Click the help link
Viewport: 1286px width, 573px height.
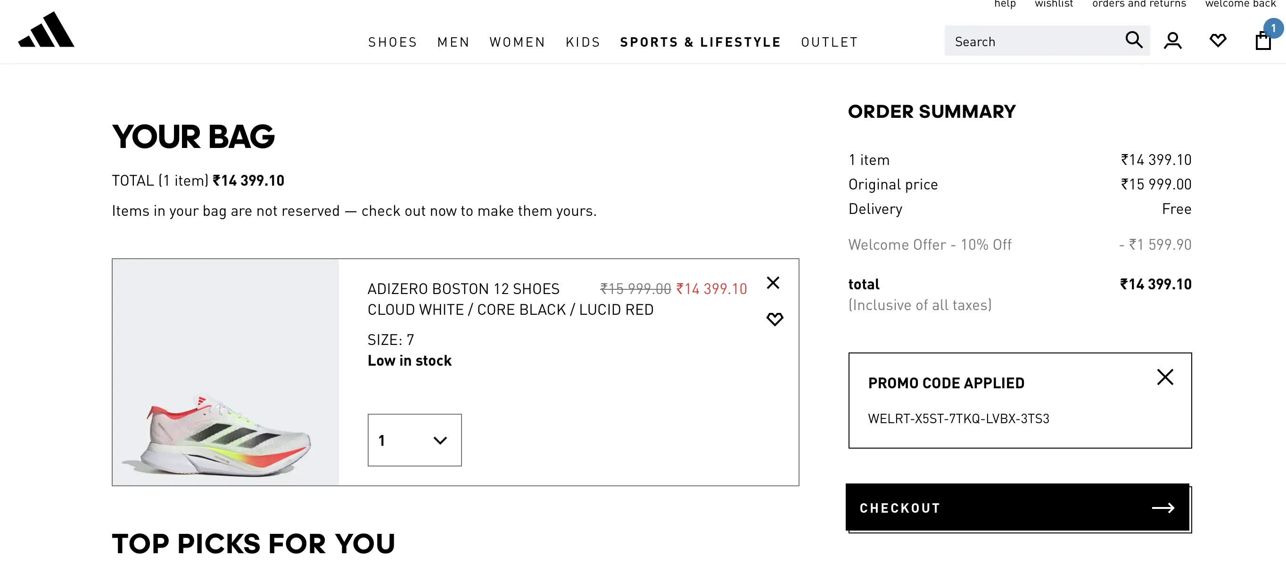coord(1005,4)
